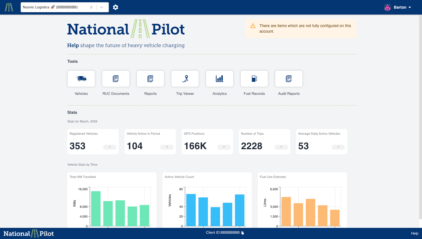Copy Client ID using the clipboard icon
Screen dimensions: 422x239
[x=243, y=233]
